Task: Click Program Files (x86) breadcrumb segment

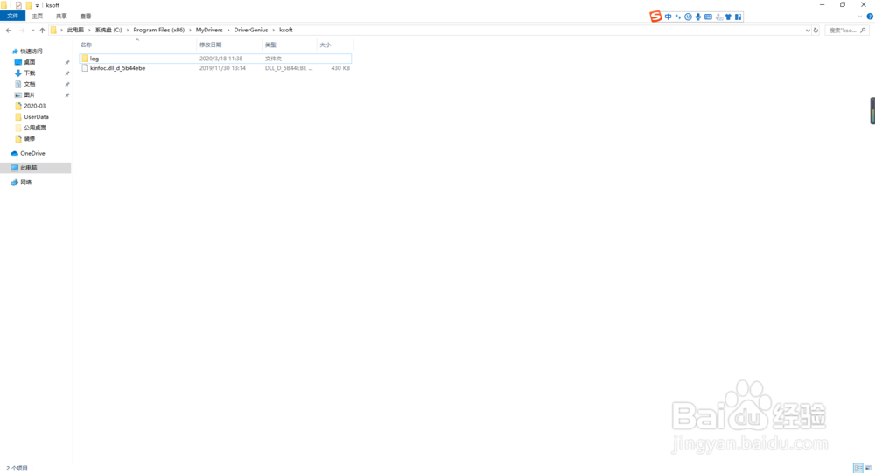Action: point(158,30)
